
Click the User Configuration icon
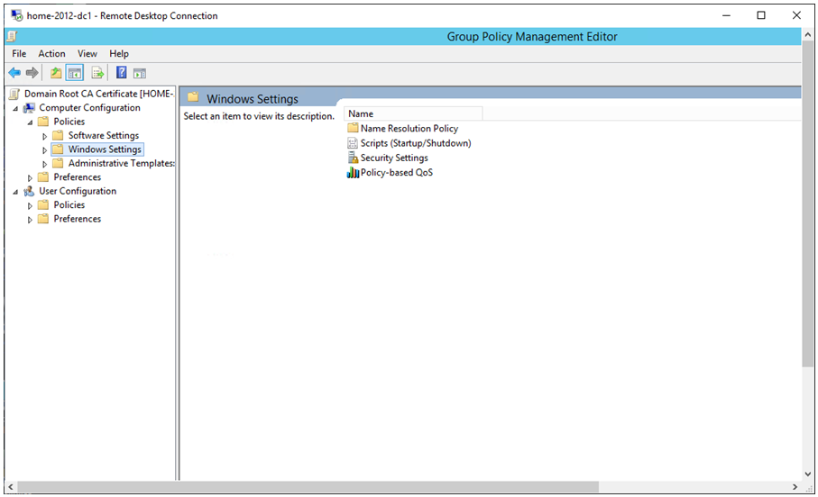click(x=29, y=191)
